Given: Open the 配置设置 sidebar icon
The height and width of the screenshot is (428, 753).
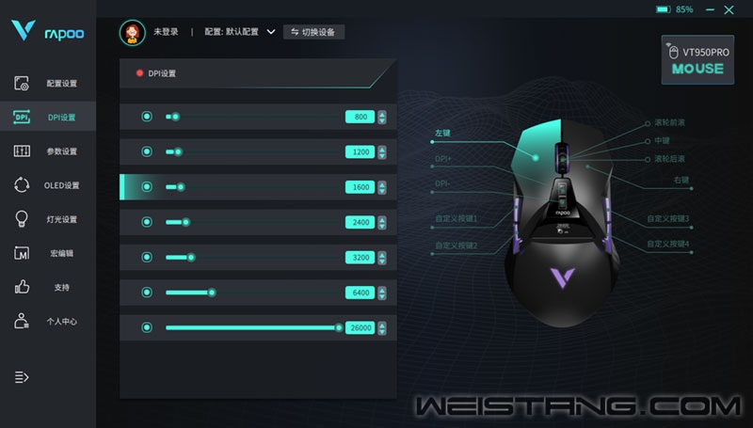Looking at the screenshot, I should (22, 83).
